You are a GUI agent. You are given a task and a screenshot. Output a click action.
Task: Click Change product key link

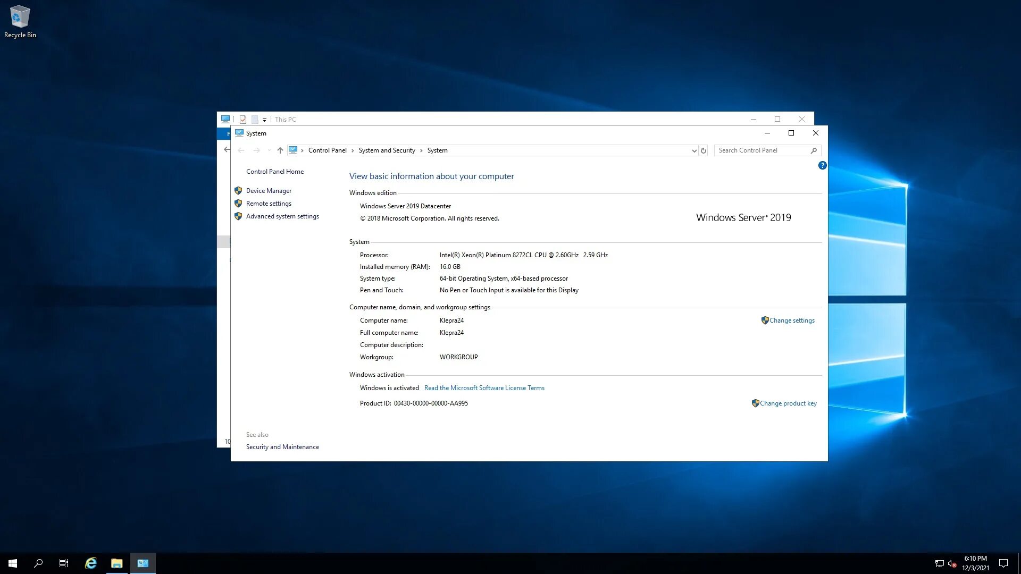(788, 403)
